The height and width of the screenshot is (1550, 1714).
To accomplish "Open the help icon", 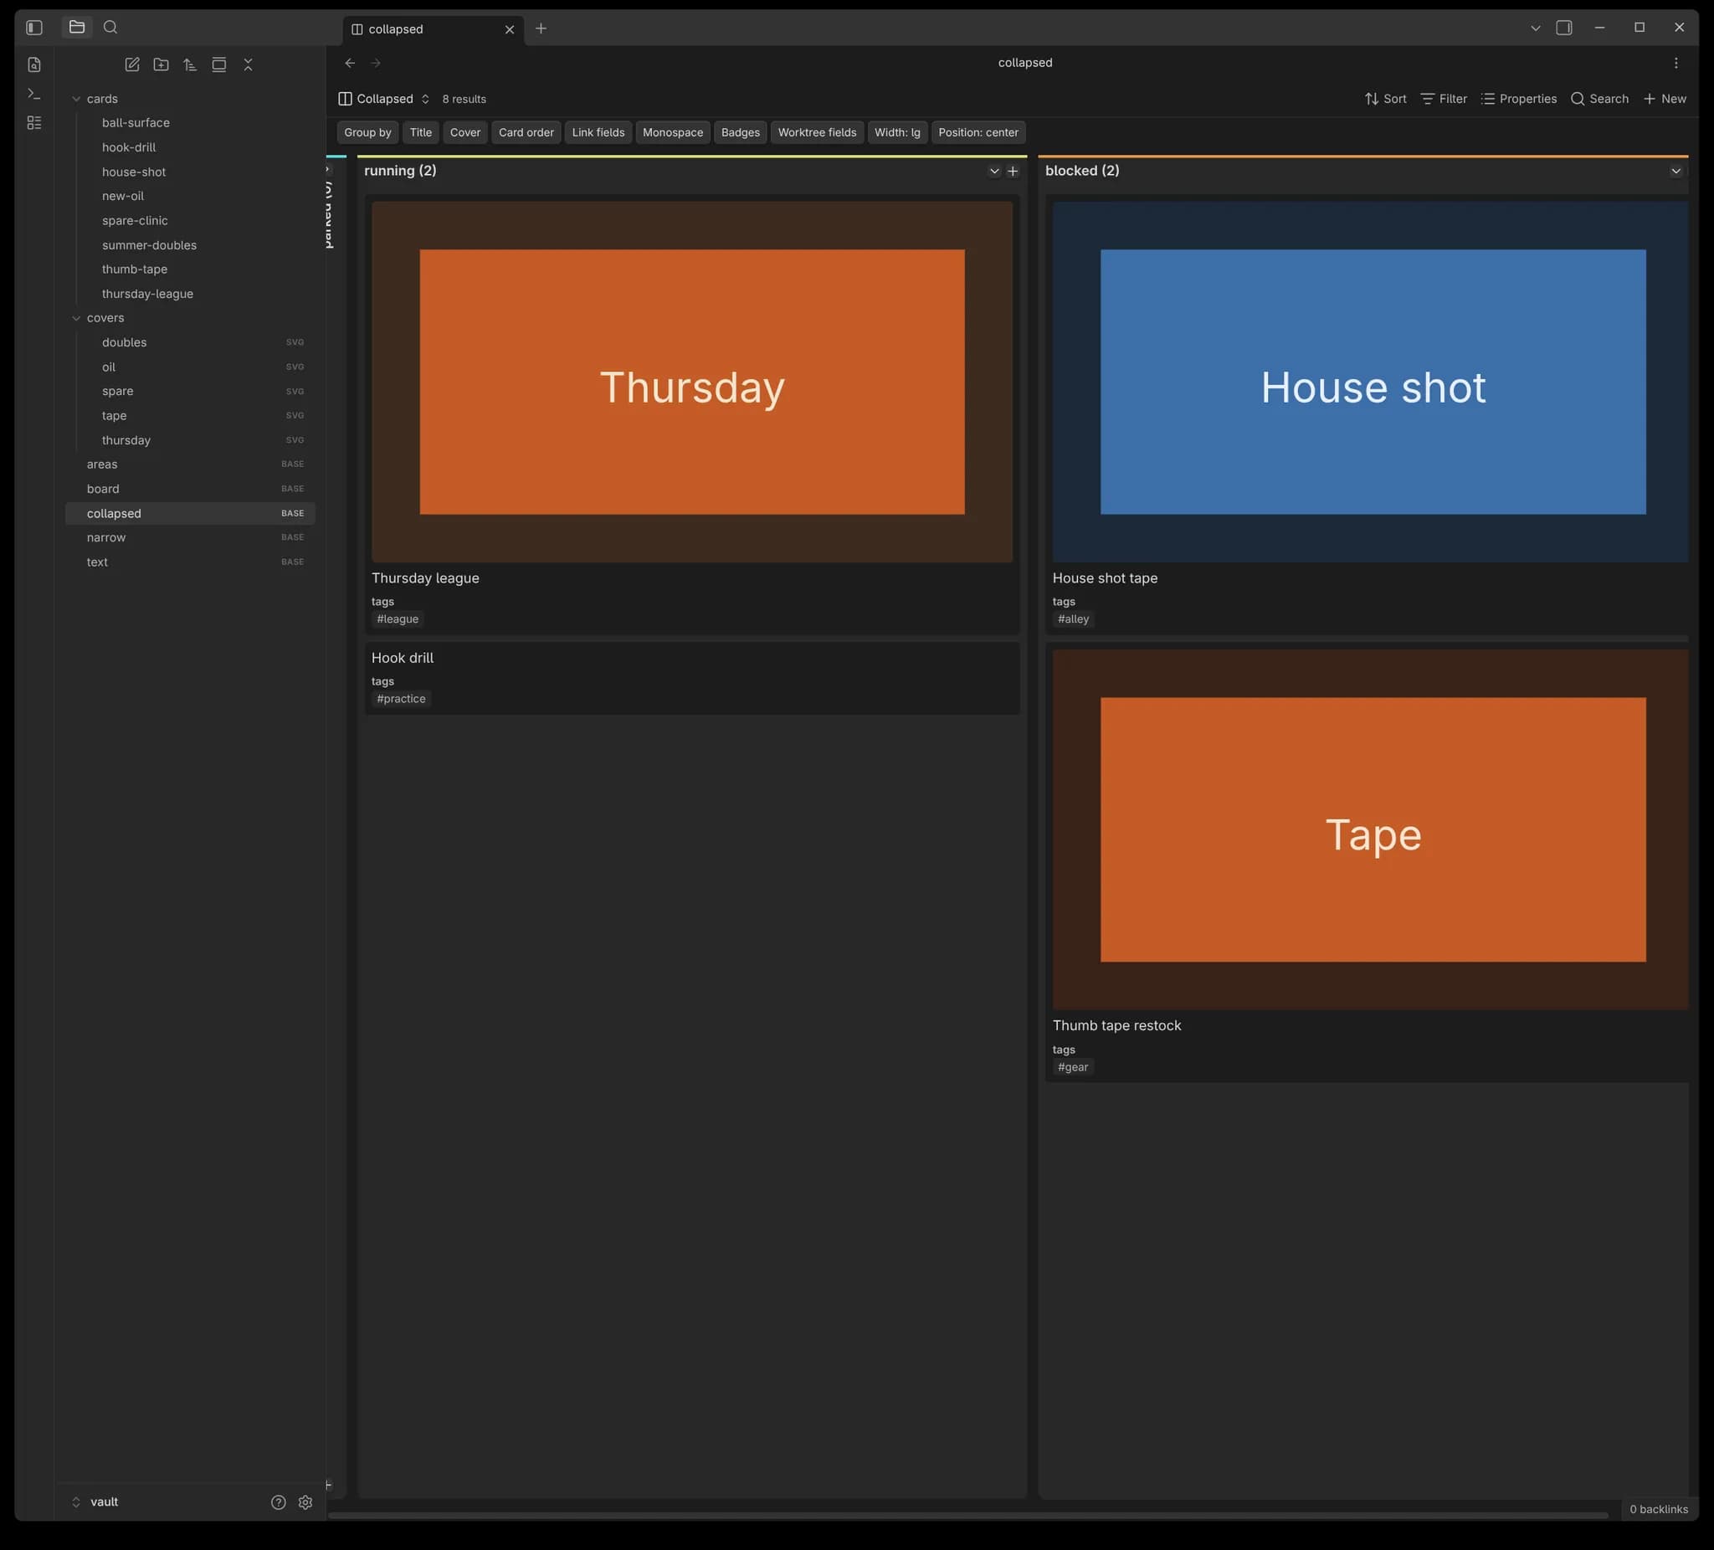I will coord(278,1502).
